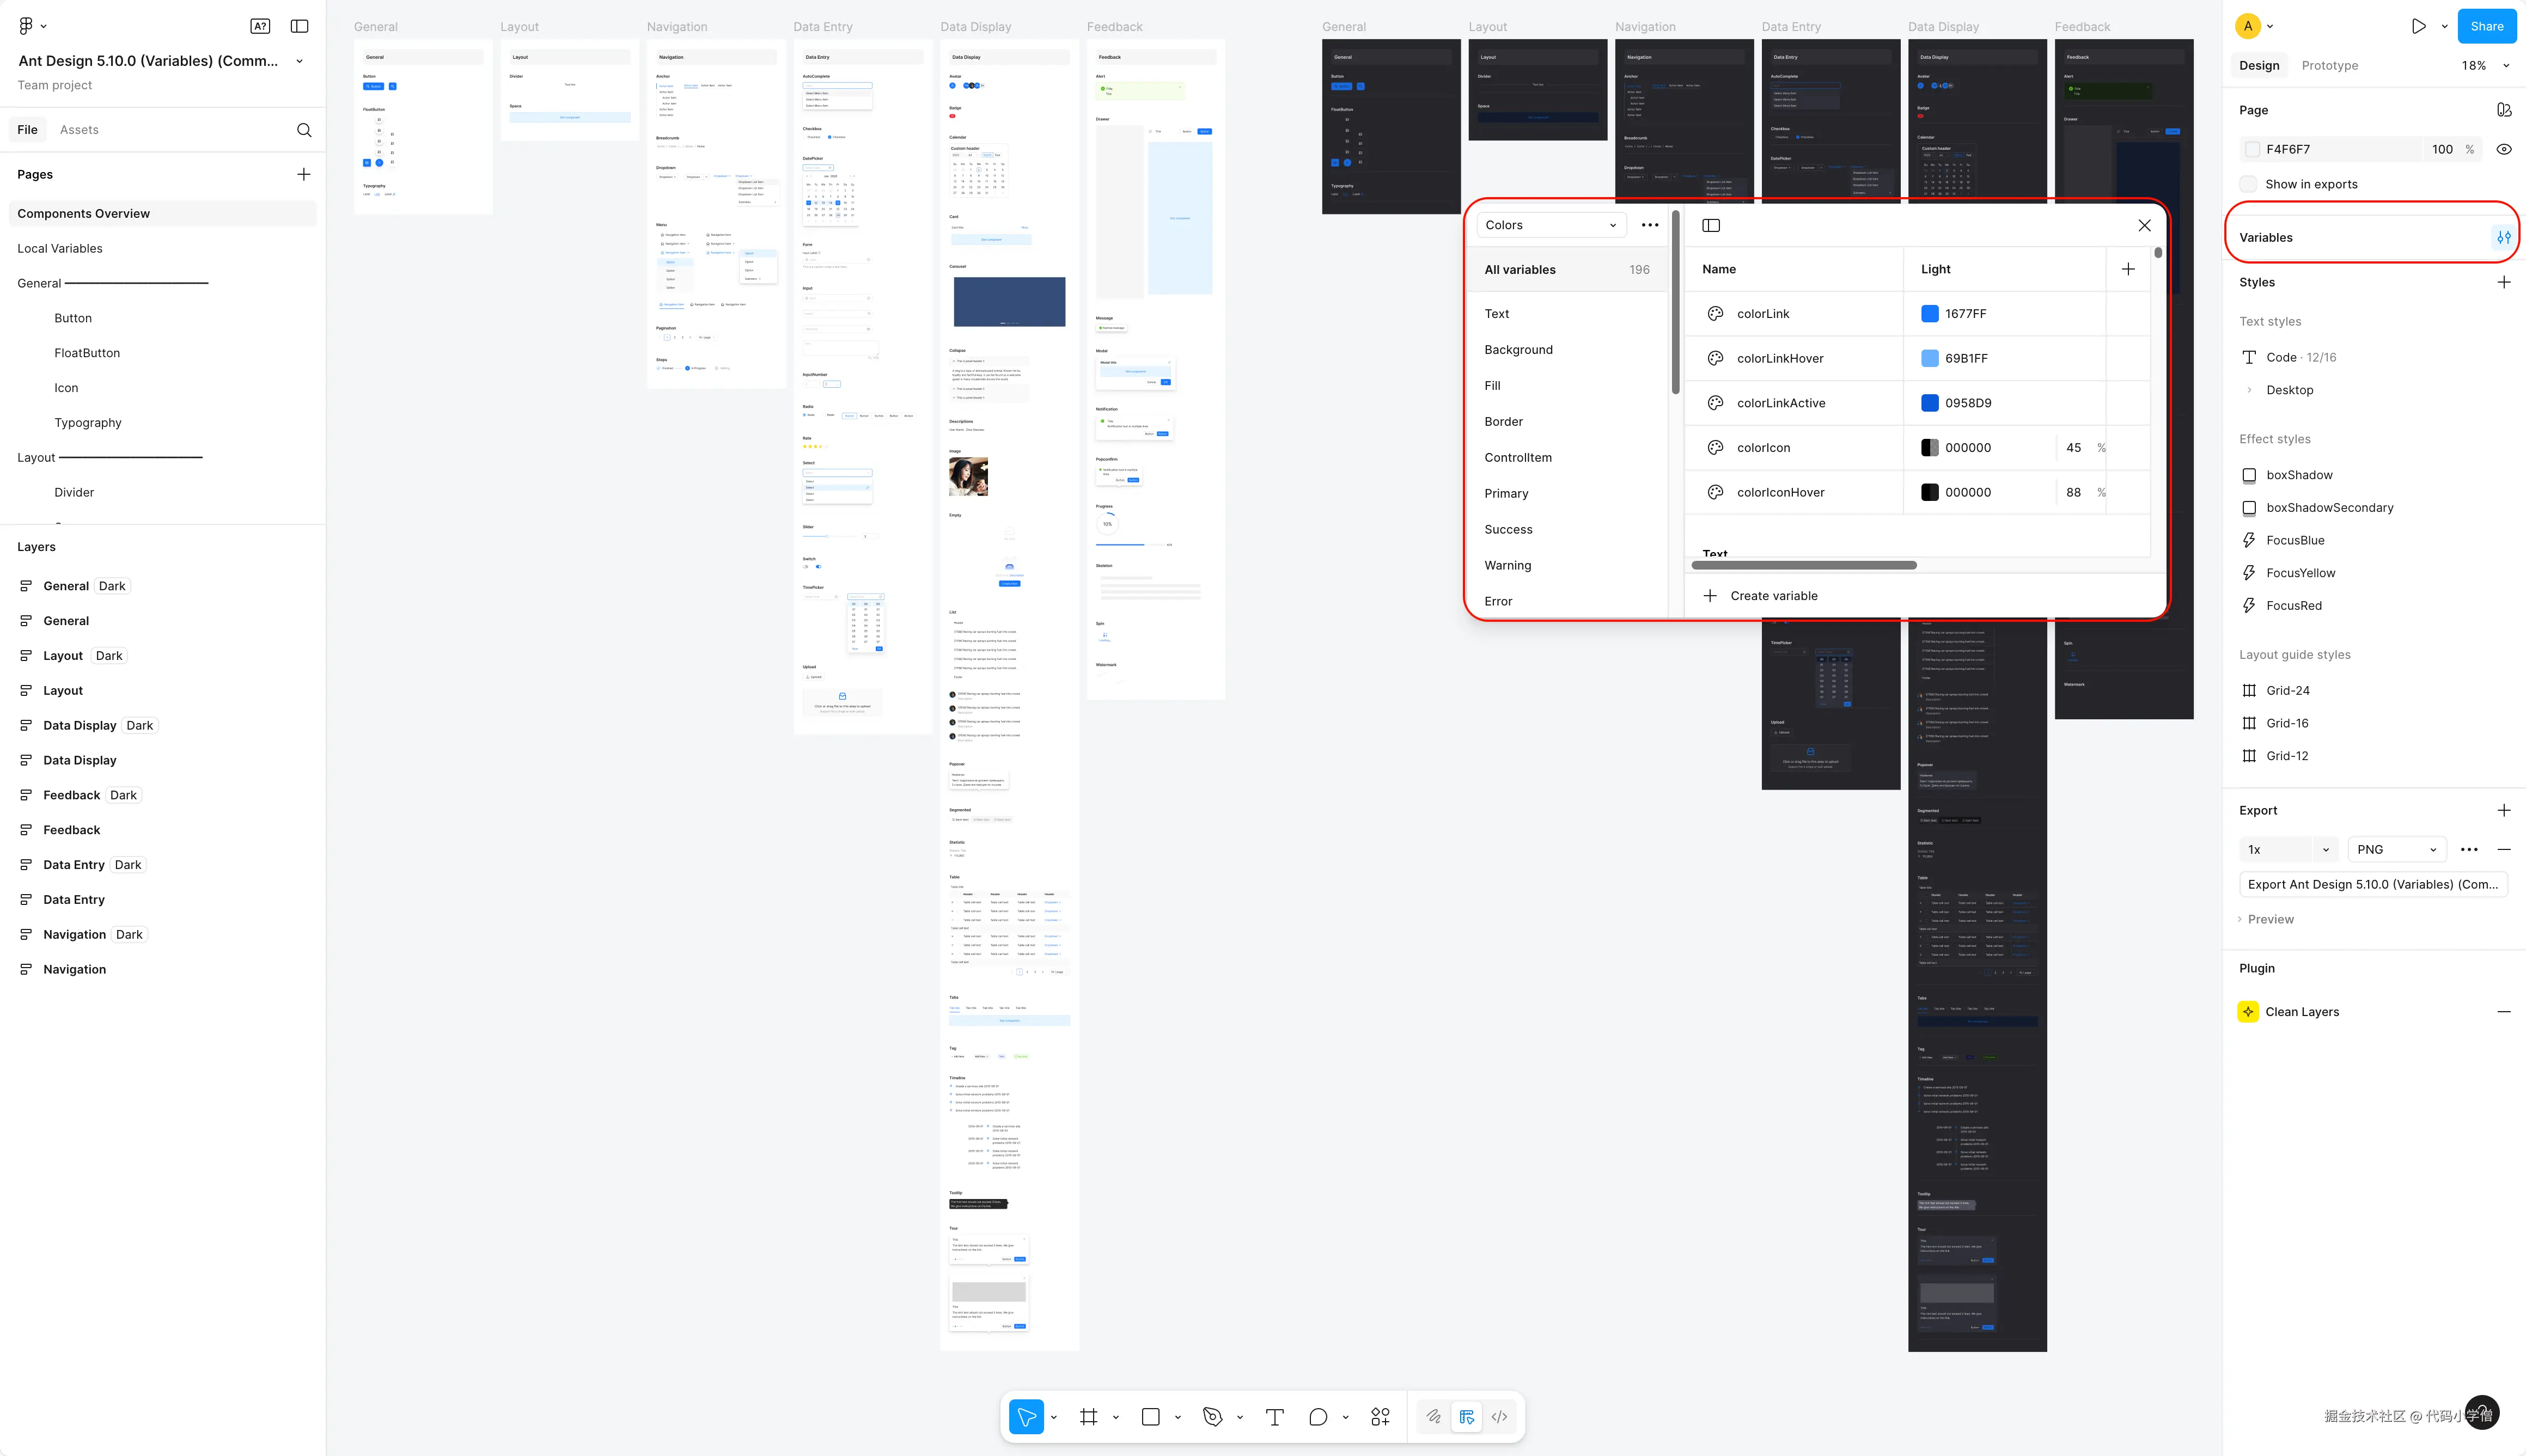Screen dimensions: 2526x1456
Task: Expand the Preview section
Action: (x=2269, y=919)
